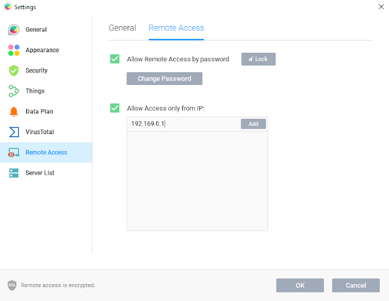Click the Cancel button
389x301 pixels.
pyautogui.click(x=356, y=285)
